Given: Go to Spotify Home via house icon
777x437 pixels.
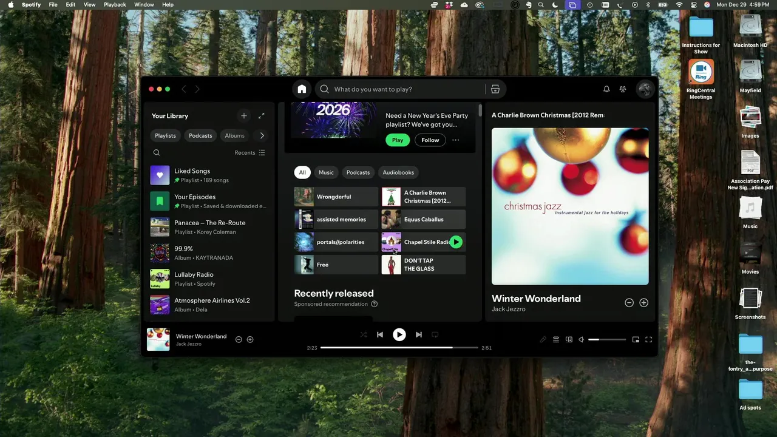Looking at the screenshot, I should [x=302, y=89].
